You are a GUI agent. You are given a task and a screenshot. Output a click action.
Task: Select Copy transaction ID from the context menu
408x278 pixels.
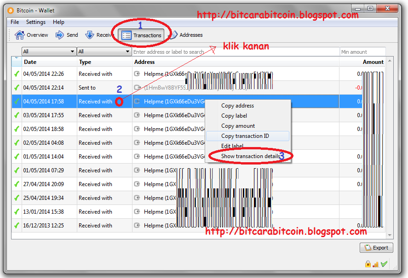tap(246, 136)
